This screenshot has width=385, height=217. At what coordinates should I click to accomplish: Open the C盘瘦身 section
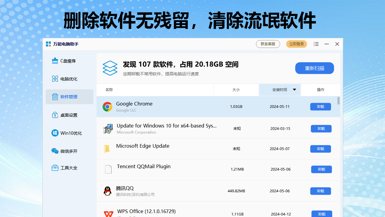pos(69,61)
